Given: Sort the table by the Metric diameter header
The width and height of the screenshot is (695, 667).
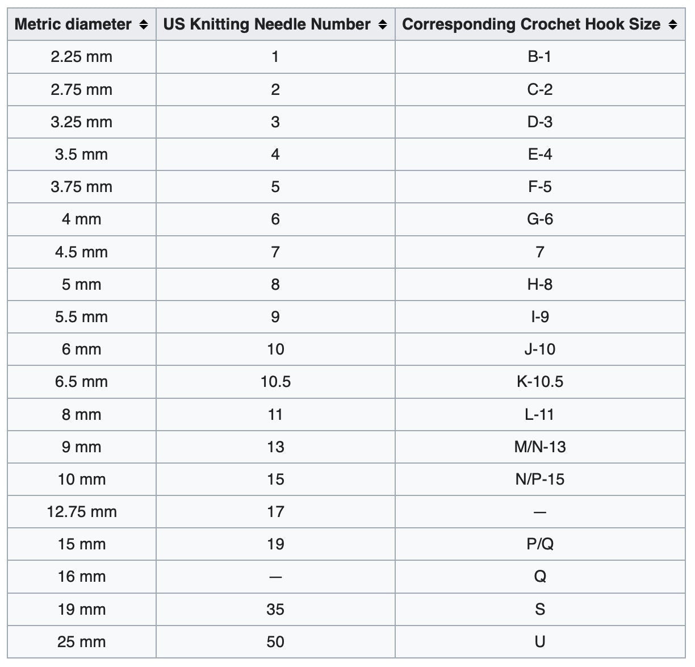Looking at the screenshot, I should coord(73,24).
